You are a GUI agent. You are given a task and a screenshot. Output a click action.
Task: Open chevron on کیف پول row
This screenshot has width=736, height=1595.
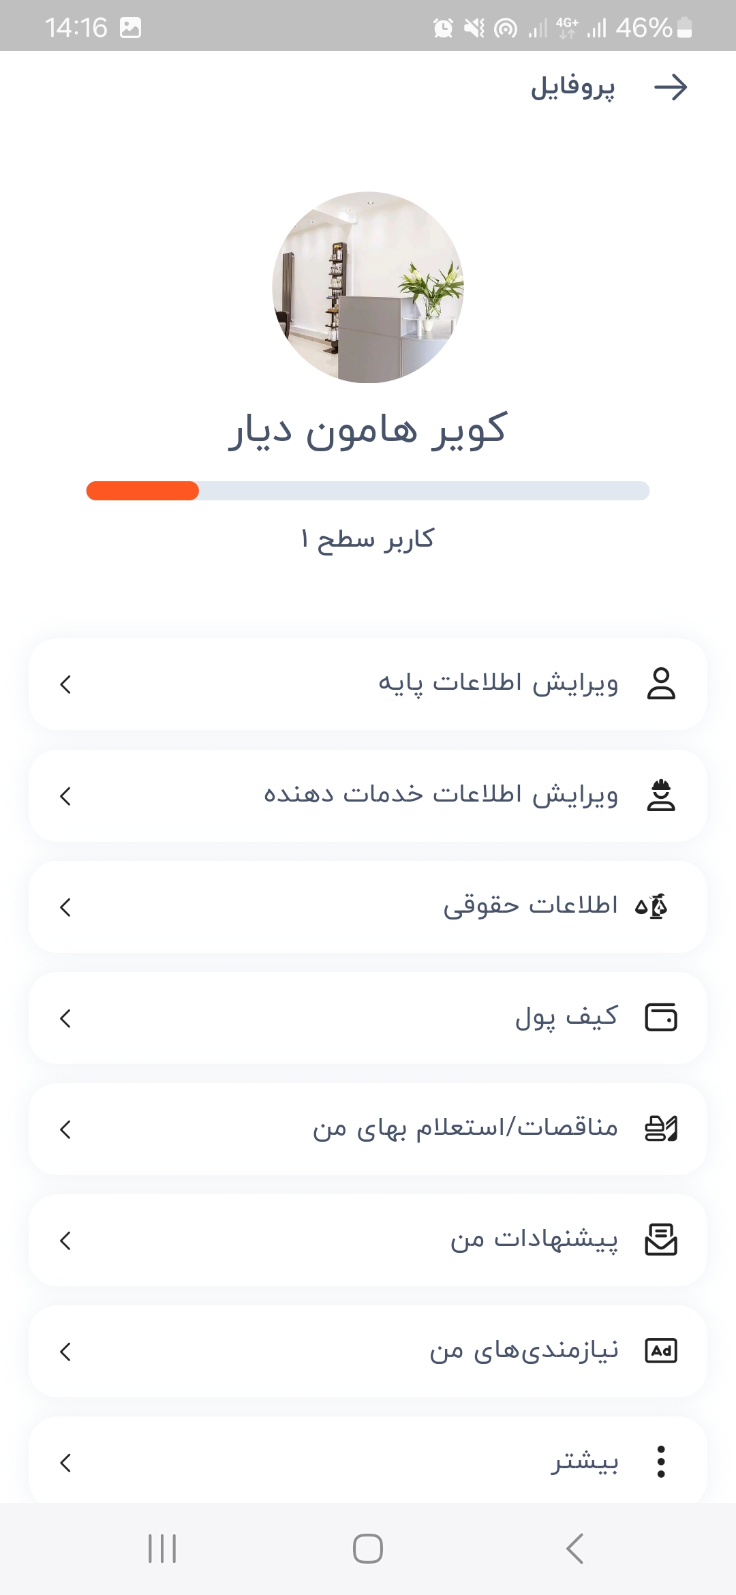65,1018
